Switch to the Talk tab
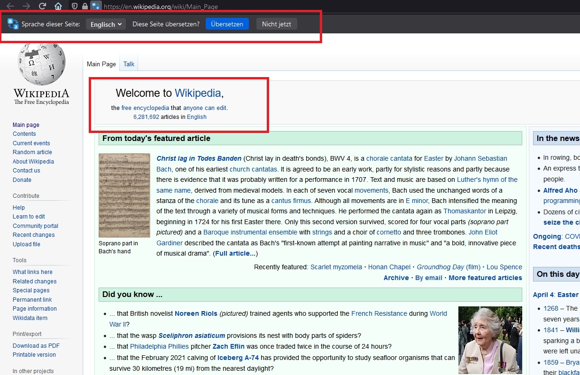 (129, 64)
